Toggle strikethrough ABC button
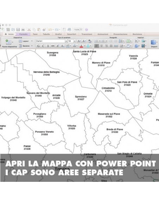 point(53,46)
